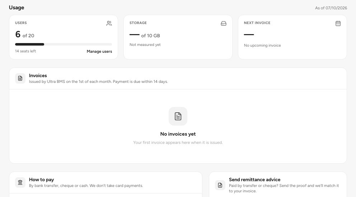Click 'Not measured yet' storage note
Screen dimensions: 356x197
pos(145,45)
